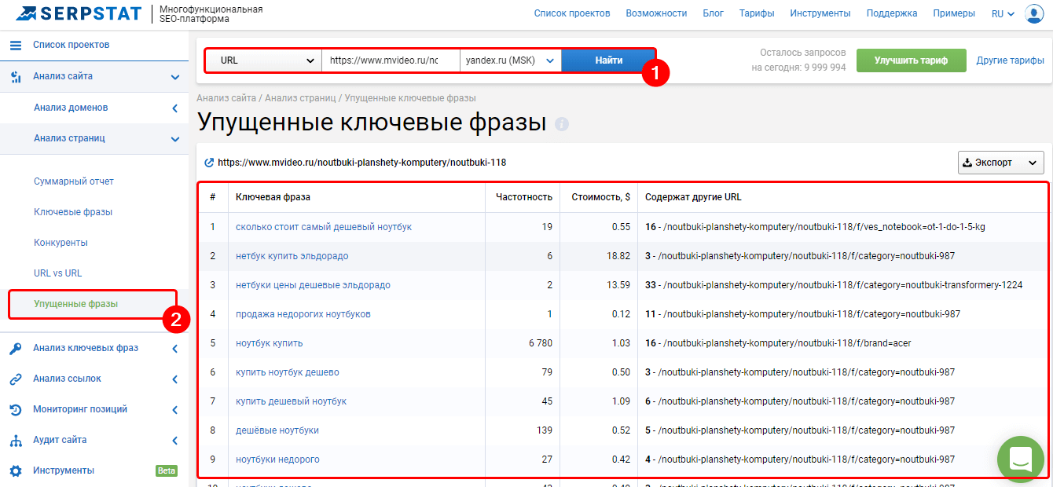
Task: Click the chain icon for Анализ ссылок
Action: 16,379
